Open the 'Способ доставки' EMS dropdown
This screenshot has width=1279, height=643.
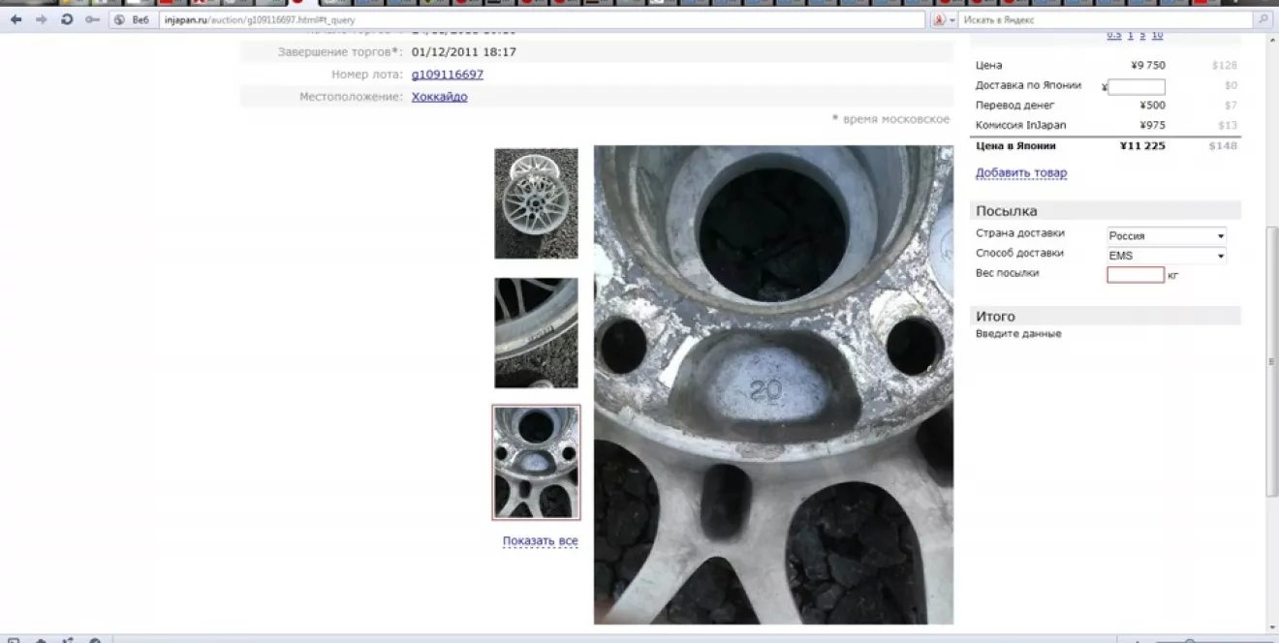click(x=1167, y=256)
